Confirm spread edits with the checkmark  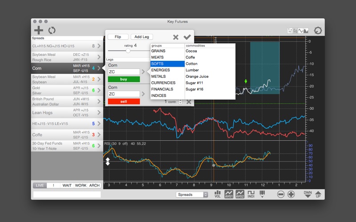[187, 37]
